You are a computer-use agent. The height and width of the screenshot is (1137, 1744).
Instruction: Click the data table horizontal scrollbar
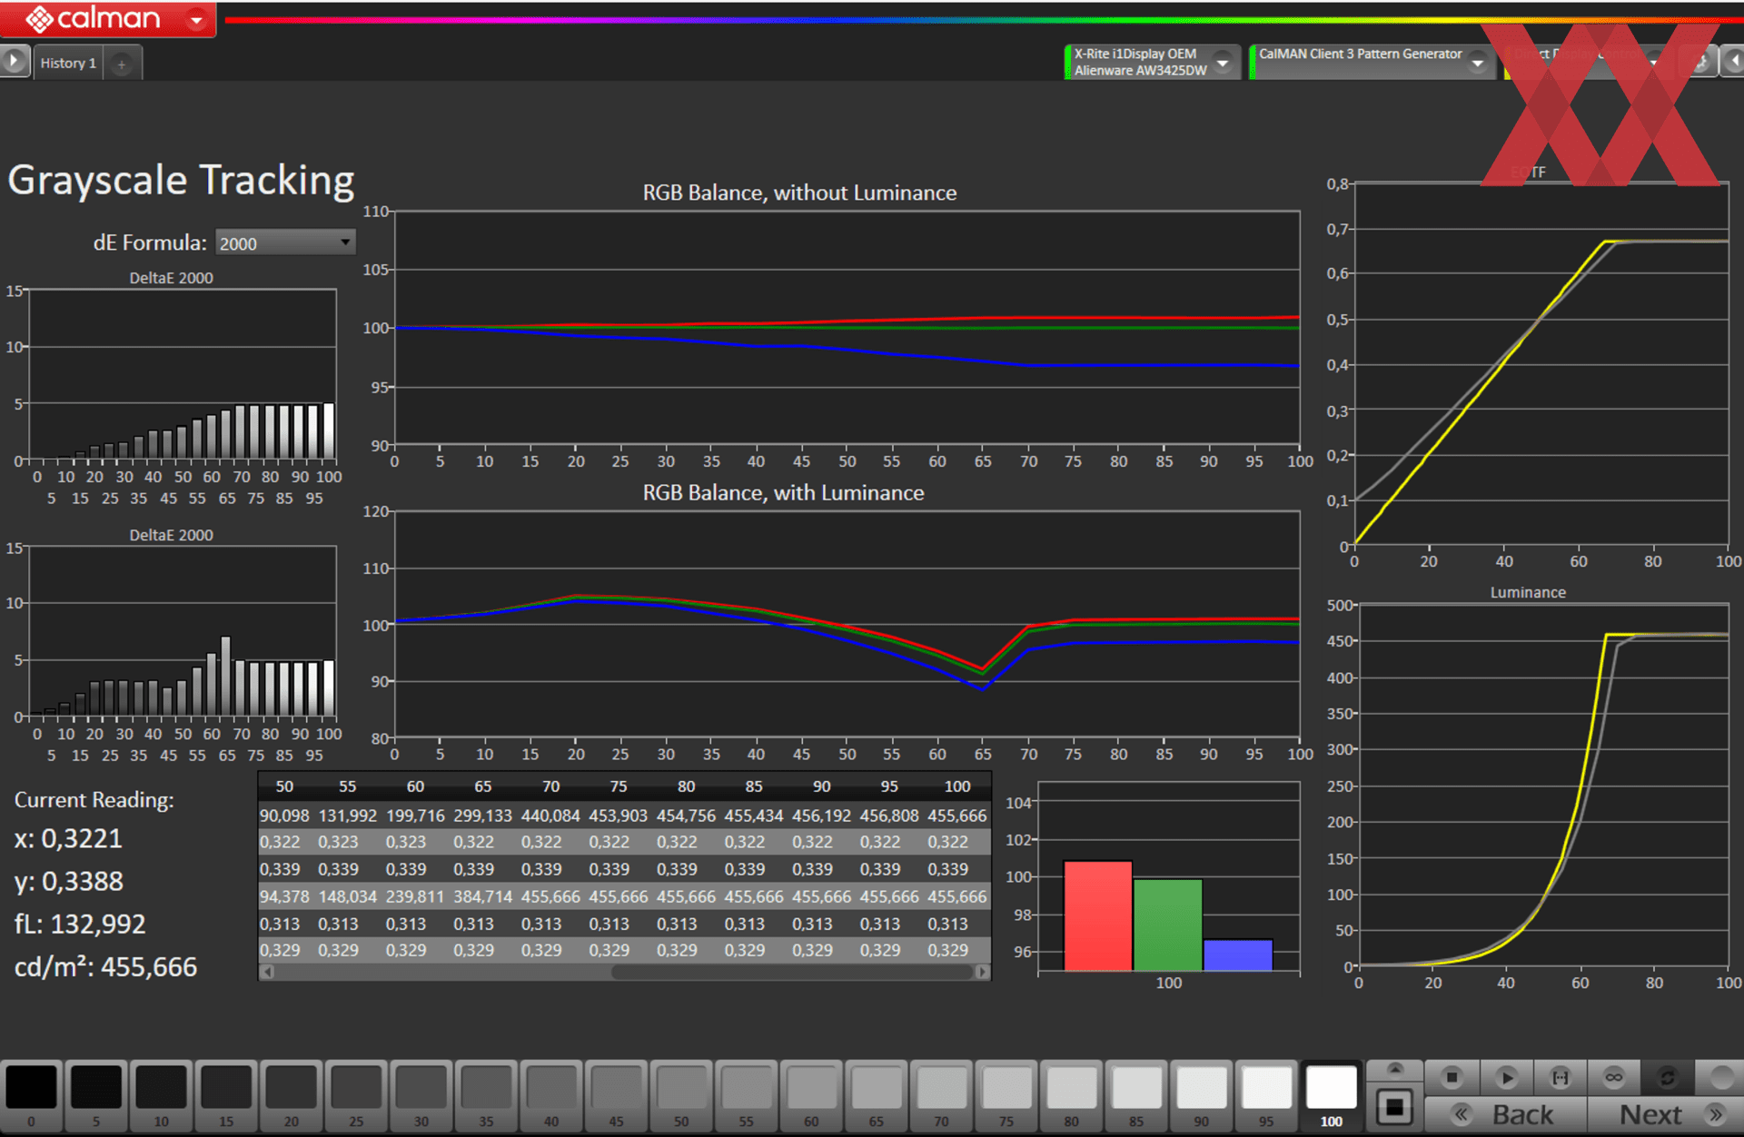pyautogui.click(x=790, y=972)
